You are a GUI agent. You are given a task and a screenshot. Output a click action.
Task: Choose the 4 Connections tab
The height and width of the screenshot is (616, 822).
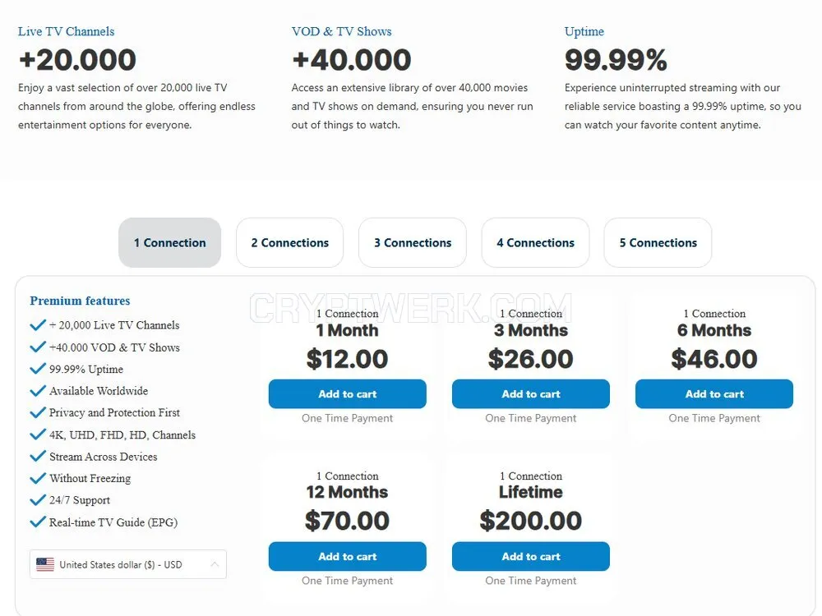(x=535, y=242)
